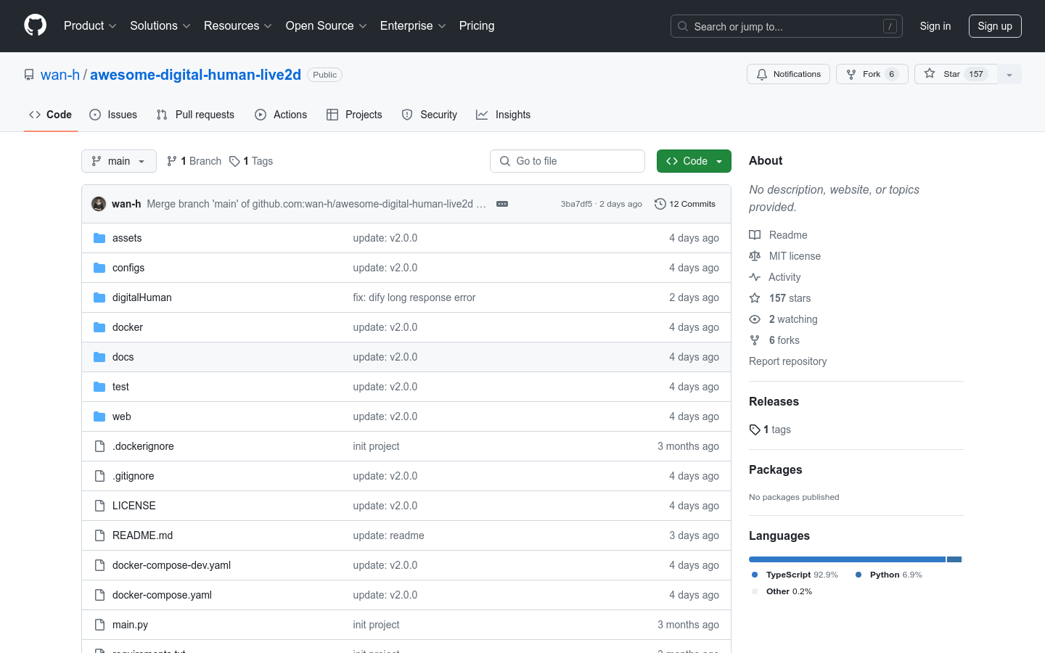The height and width of the screenshot is (653, 1045).
Task: Click the TypeScript 92.9% language link
Action: [795, 575]
